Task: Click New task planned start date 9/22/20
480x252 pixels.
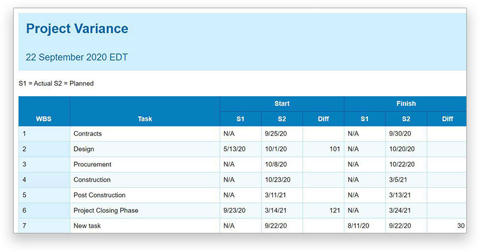Action: (x=276, y=226)
